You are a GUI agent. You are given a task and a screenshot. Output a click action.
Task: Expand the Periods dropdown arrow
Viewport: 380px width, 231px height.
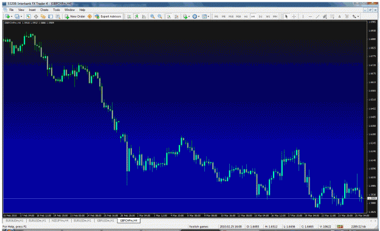pyautogui.click(x=199, y=16)
